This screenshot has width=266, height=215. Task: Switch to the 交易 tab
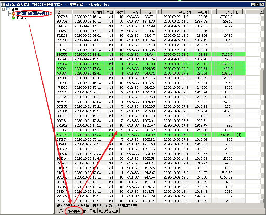click(60, 211)
